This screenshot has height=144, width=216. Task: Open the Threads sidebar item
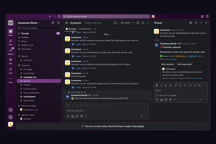[39, 33]
